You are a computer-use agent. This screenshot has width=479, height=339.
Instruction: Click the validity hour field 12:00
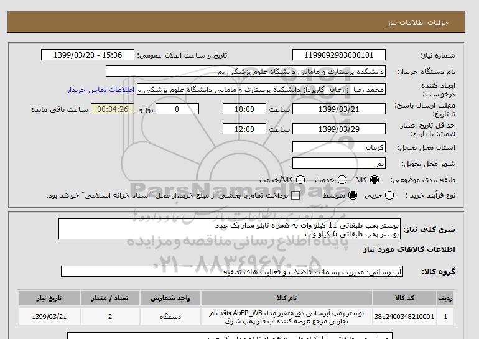pos(244,129)
